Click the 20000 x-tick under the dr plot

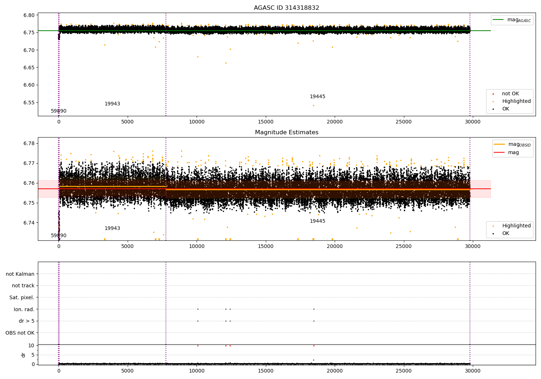point(335,371)
